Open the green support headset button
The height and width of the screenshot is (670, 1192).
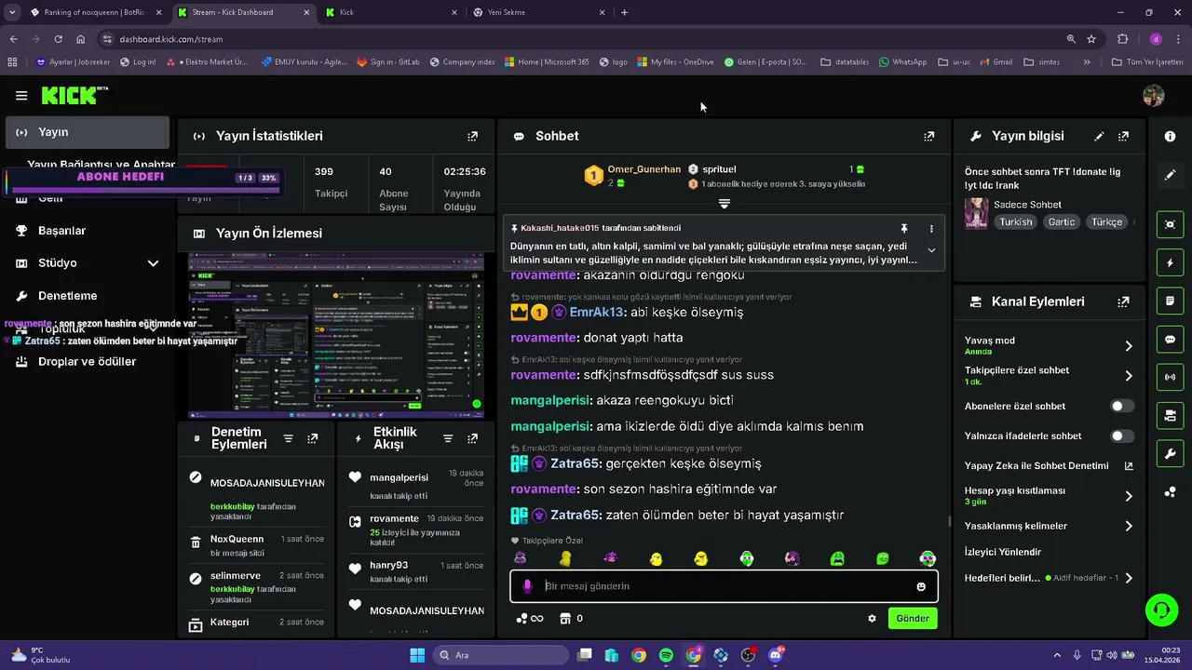(x=1161, y=610)
